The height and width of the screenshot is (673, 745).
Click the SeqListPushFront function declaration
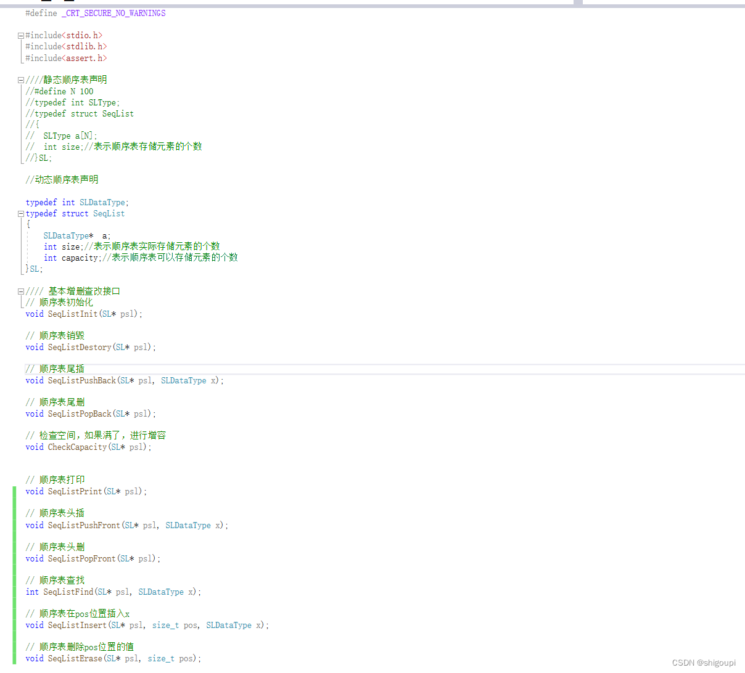127,526
